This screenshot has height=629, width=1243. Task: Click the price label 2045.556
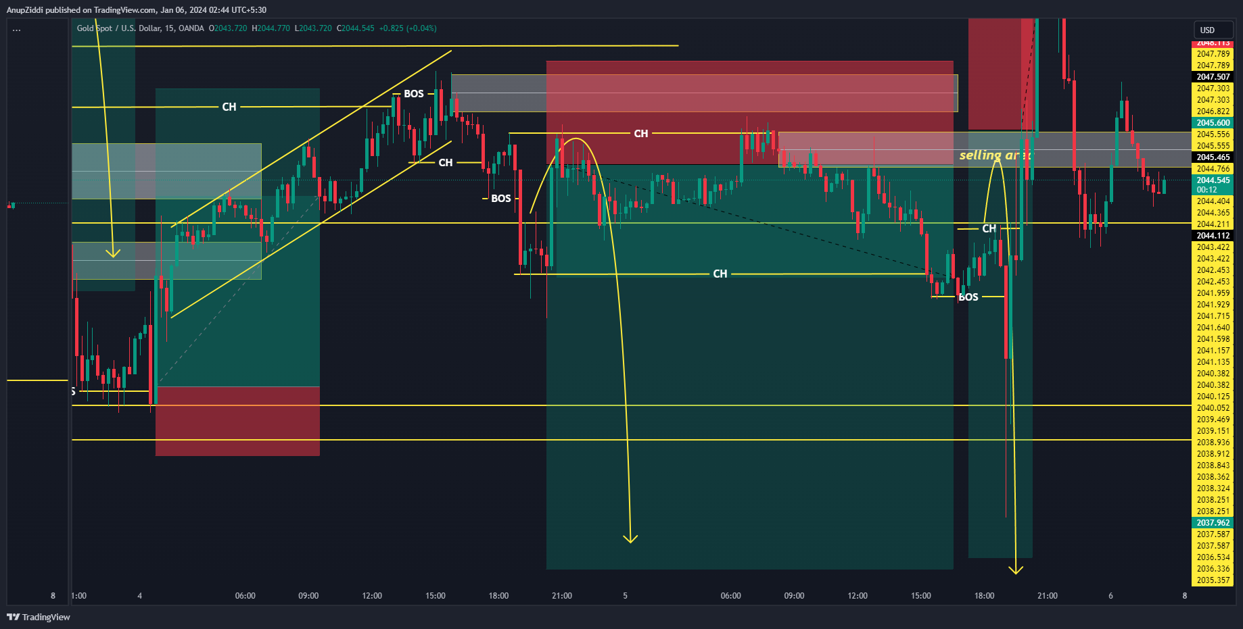[1213, 134]
